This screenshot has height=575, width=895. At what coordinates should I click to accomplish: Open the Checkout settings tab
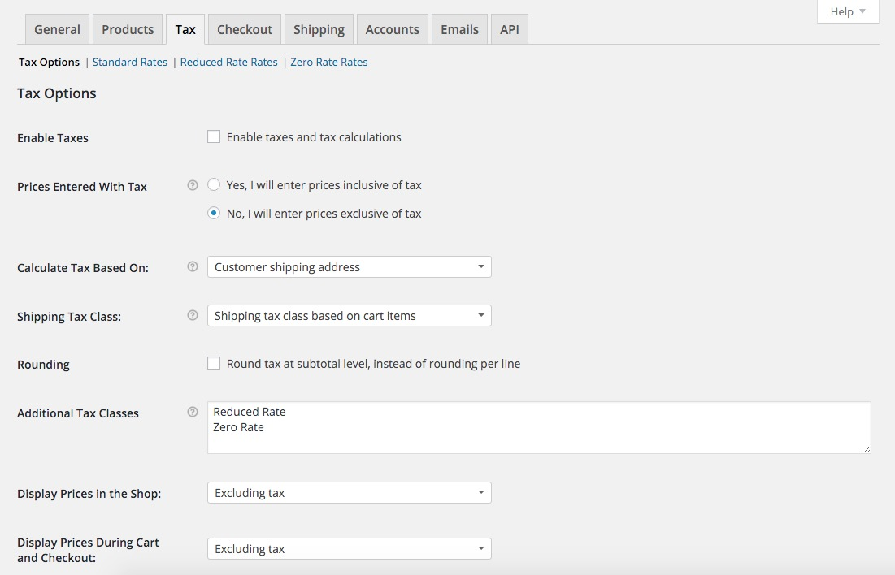[245, 29]
